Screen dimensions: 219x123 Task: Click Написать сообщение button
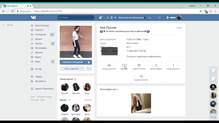(73, 62)
